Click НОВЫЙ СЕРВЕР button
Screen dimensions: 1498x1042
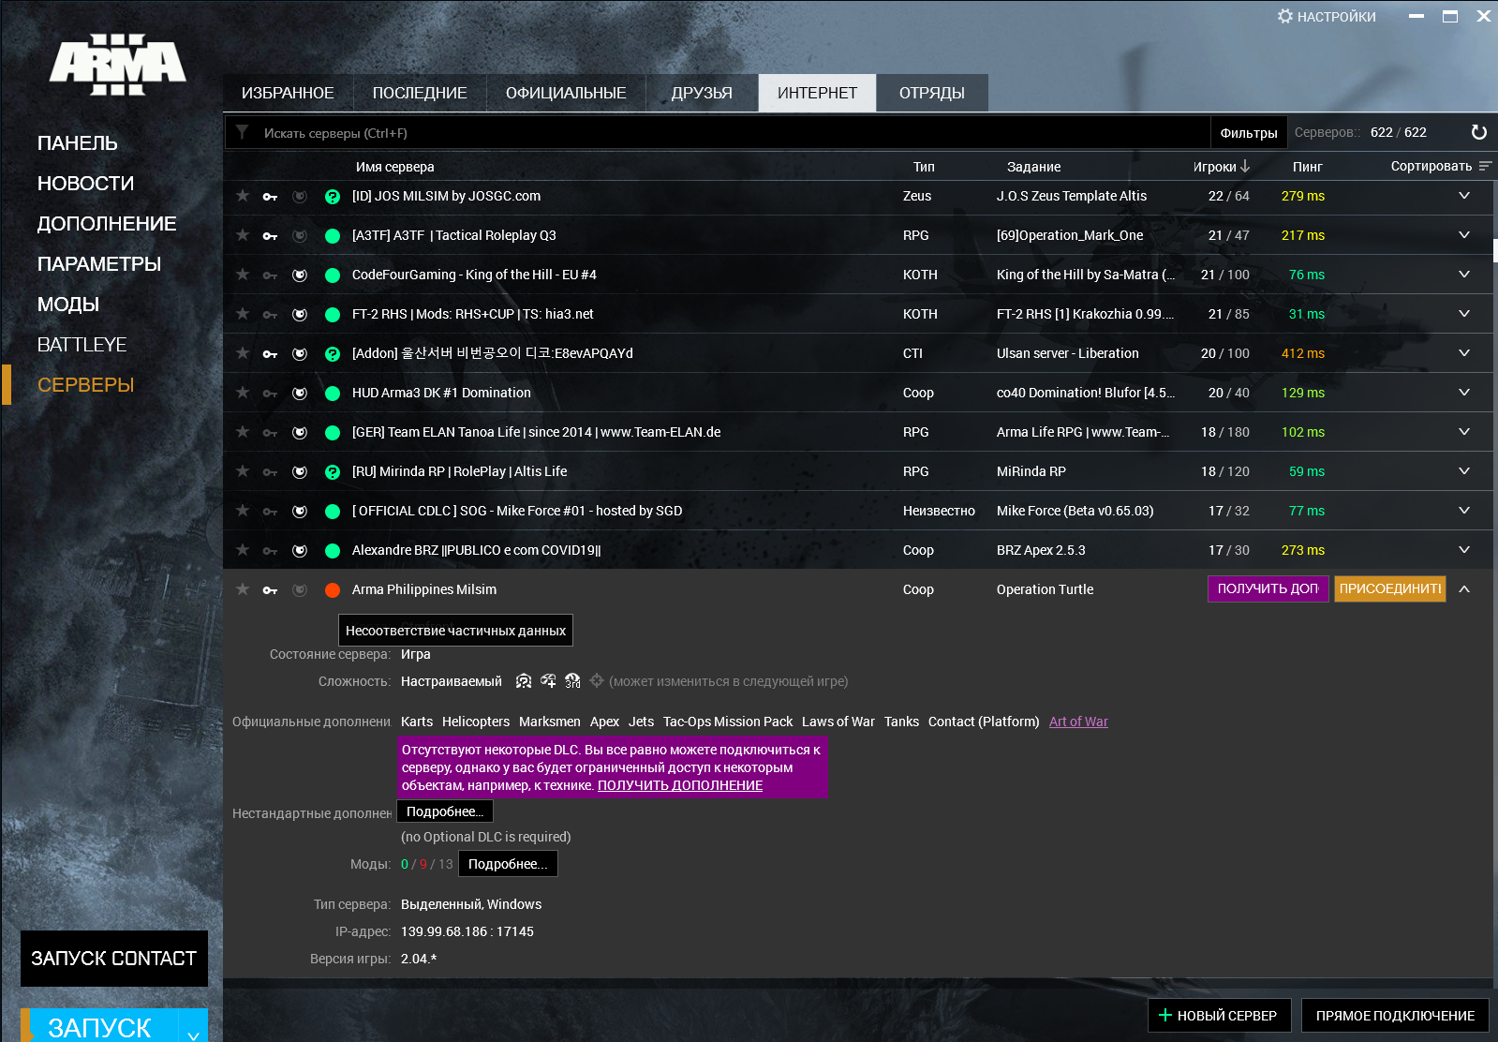click(1219, 1016)
